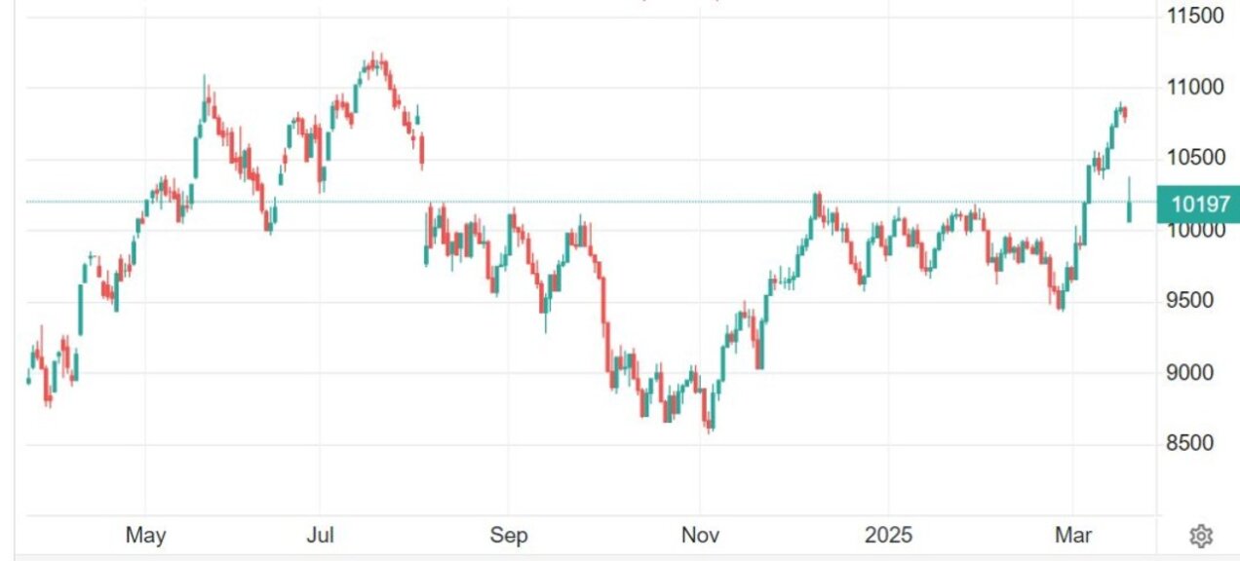
Task: Click the 11500 price axis label
Action: [1195, 16]
